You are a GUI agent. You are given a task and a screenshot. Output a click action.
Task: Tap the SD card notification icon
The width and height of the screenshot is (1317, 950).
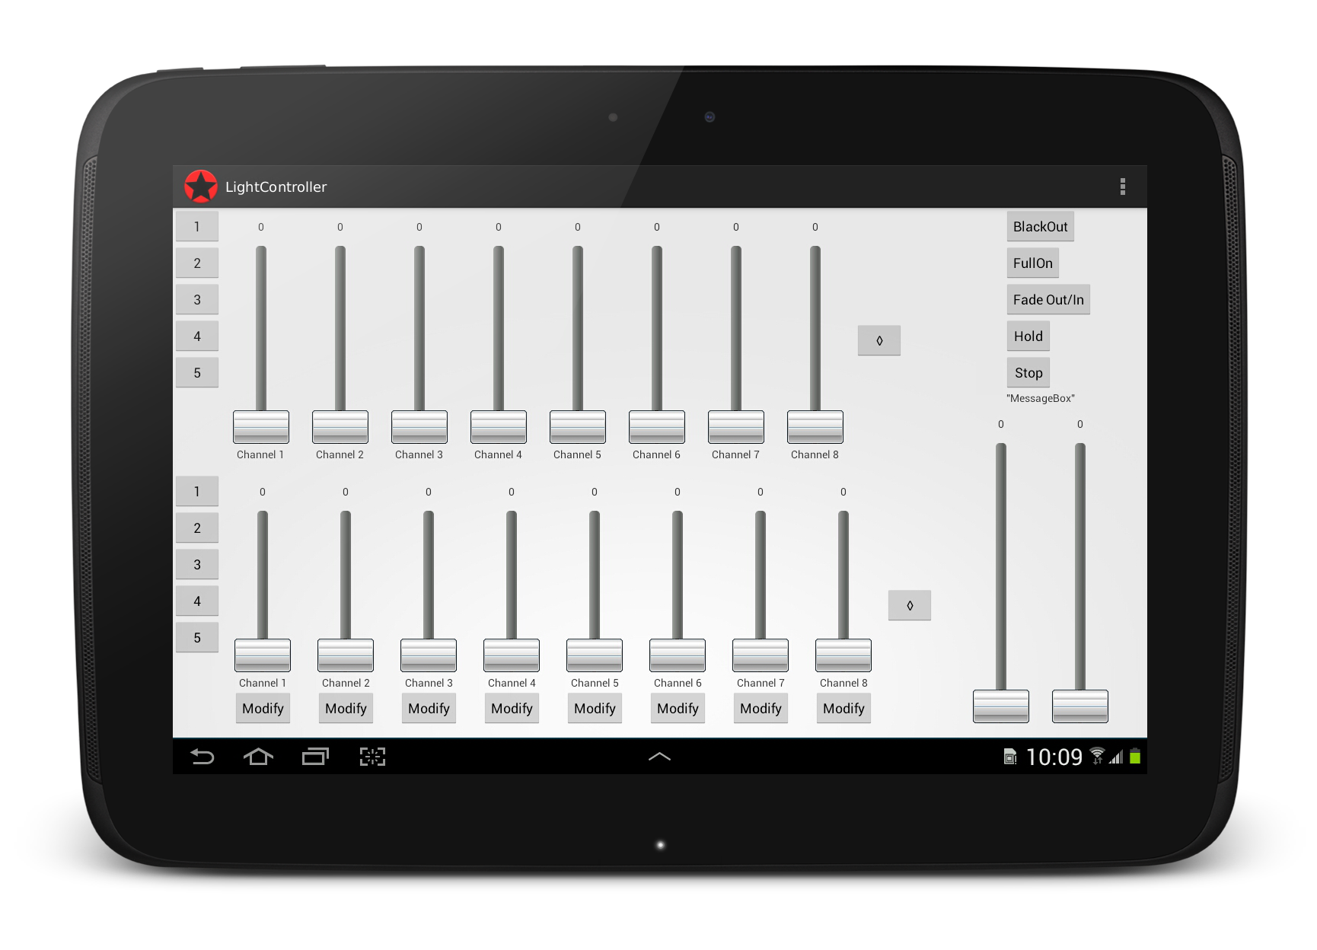pos(1010,757)
